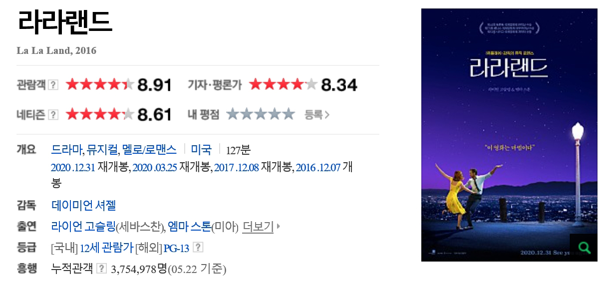Image resolution: width=610 pixels, height=287 pixels.
Task: Open the 드라마 genre link
Action: click(x=66, y=149)
